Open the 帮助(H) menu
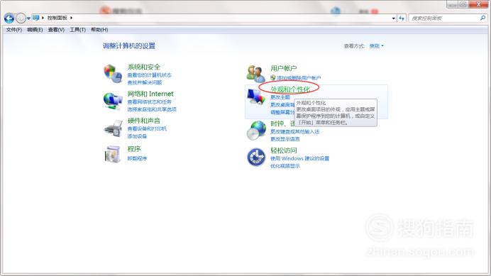Screen dimensions: 491x276 click(99, 30)
